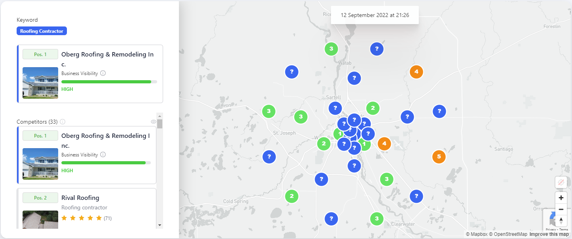Image resolution: width=572 pixels, height=239 pixels.
Task: Click the blue ? marker just right of Watab label
Action: point(354,78)
